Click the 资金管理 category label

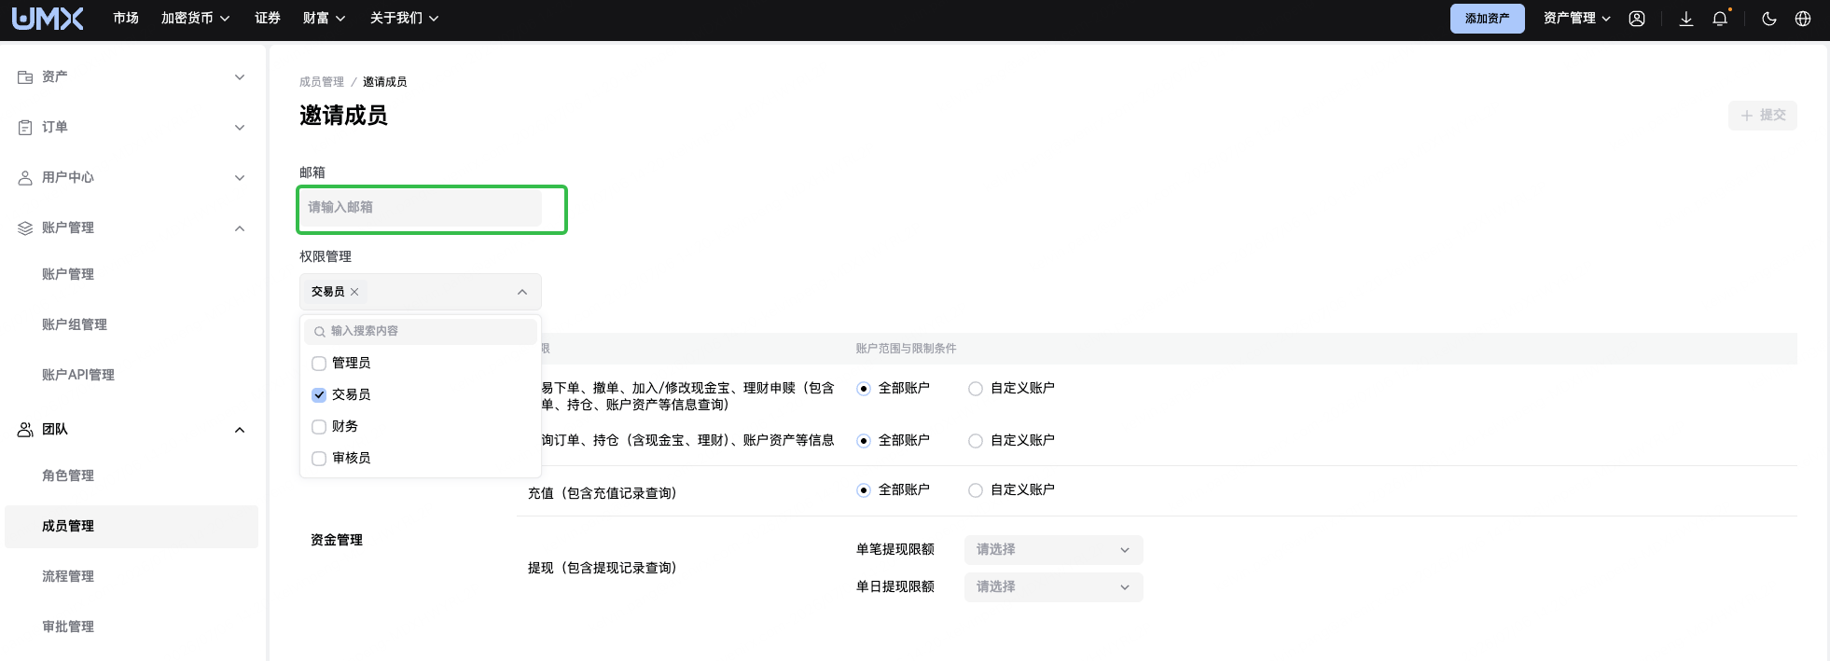click(337, 541)
